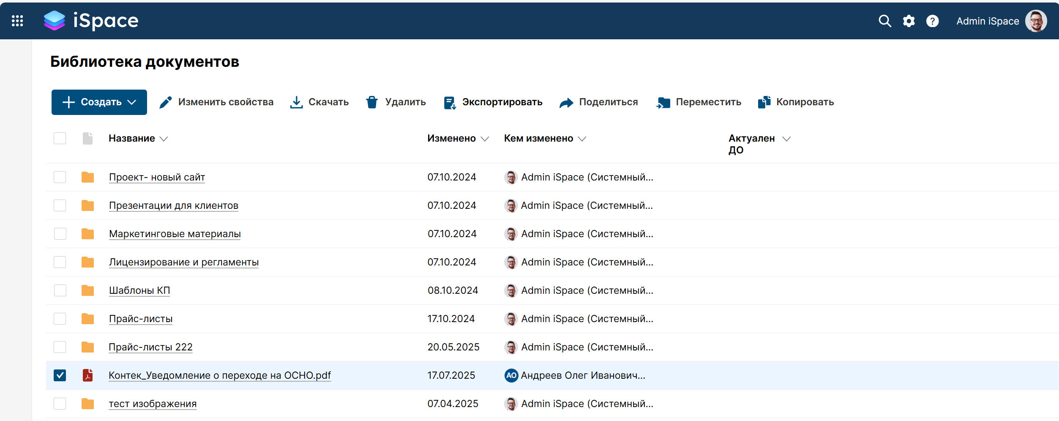Click the Export (Экспортировать) icon
Screen dimensions: 1059x421
point(450,102)
